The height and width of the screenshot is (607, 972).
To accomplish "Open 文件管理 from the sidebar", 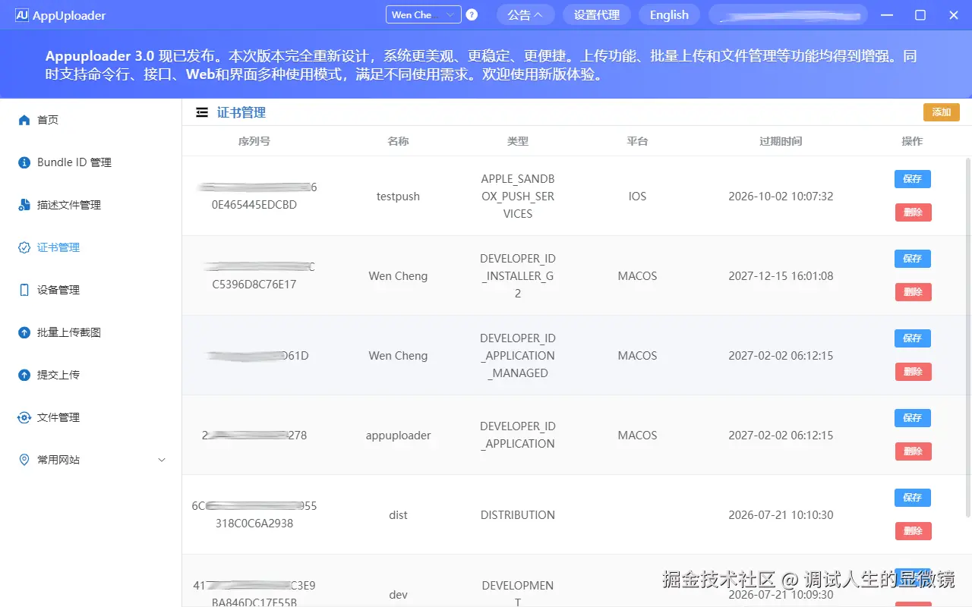I will coord(62,417).
